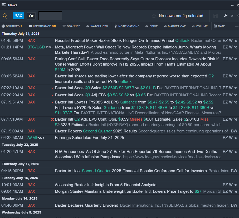
Task: Open the No news config selected dropdown
Action: tap(181, 16)
